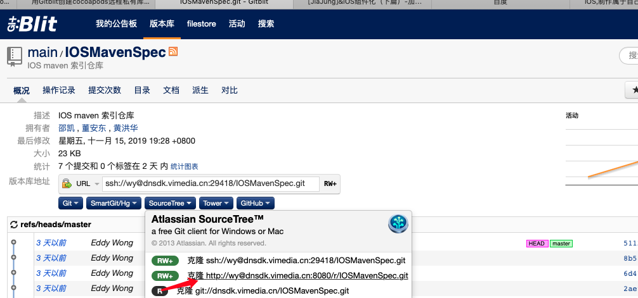Switch to the JiaJung iOS组件化 browser tab
The width and height of the screenshot is (638, 298).
[362, 3]
